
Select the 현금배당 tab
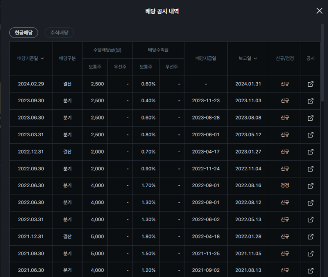(24, 33)
